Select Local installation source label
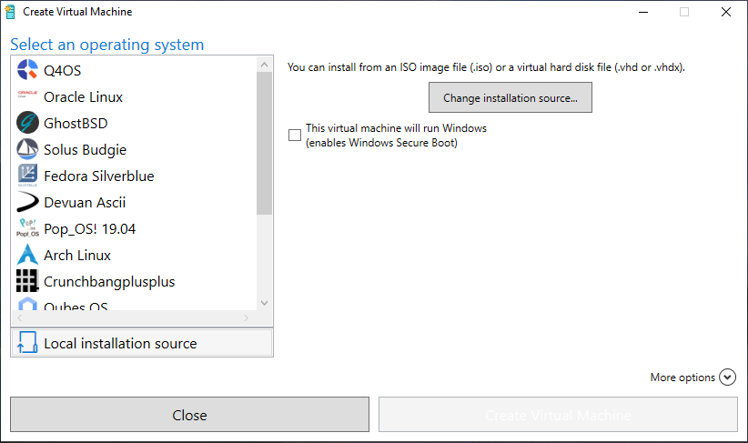This screenshot has height=443, width=748. (x=120, y=343)
